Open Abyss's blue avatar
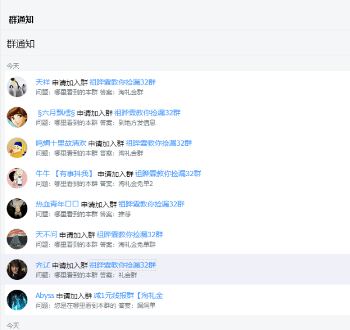This screenshot has height=330, width=350. coord(17,300)
